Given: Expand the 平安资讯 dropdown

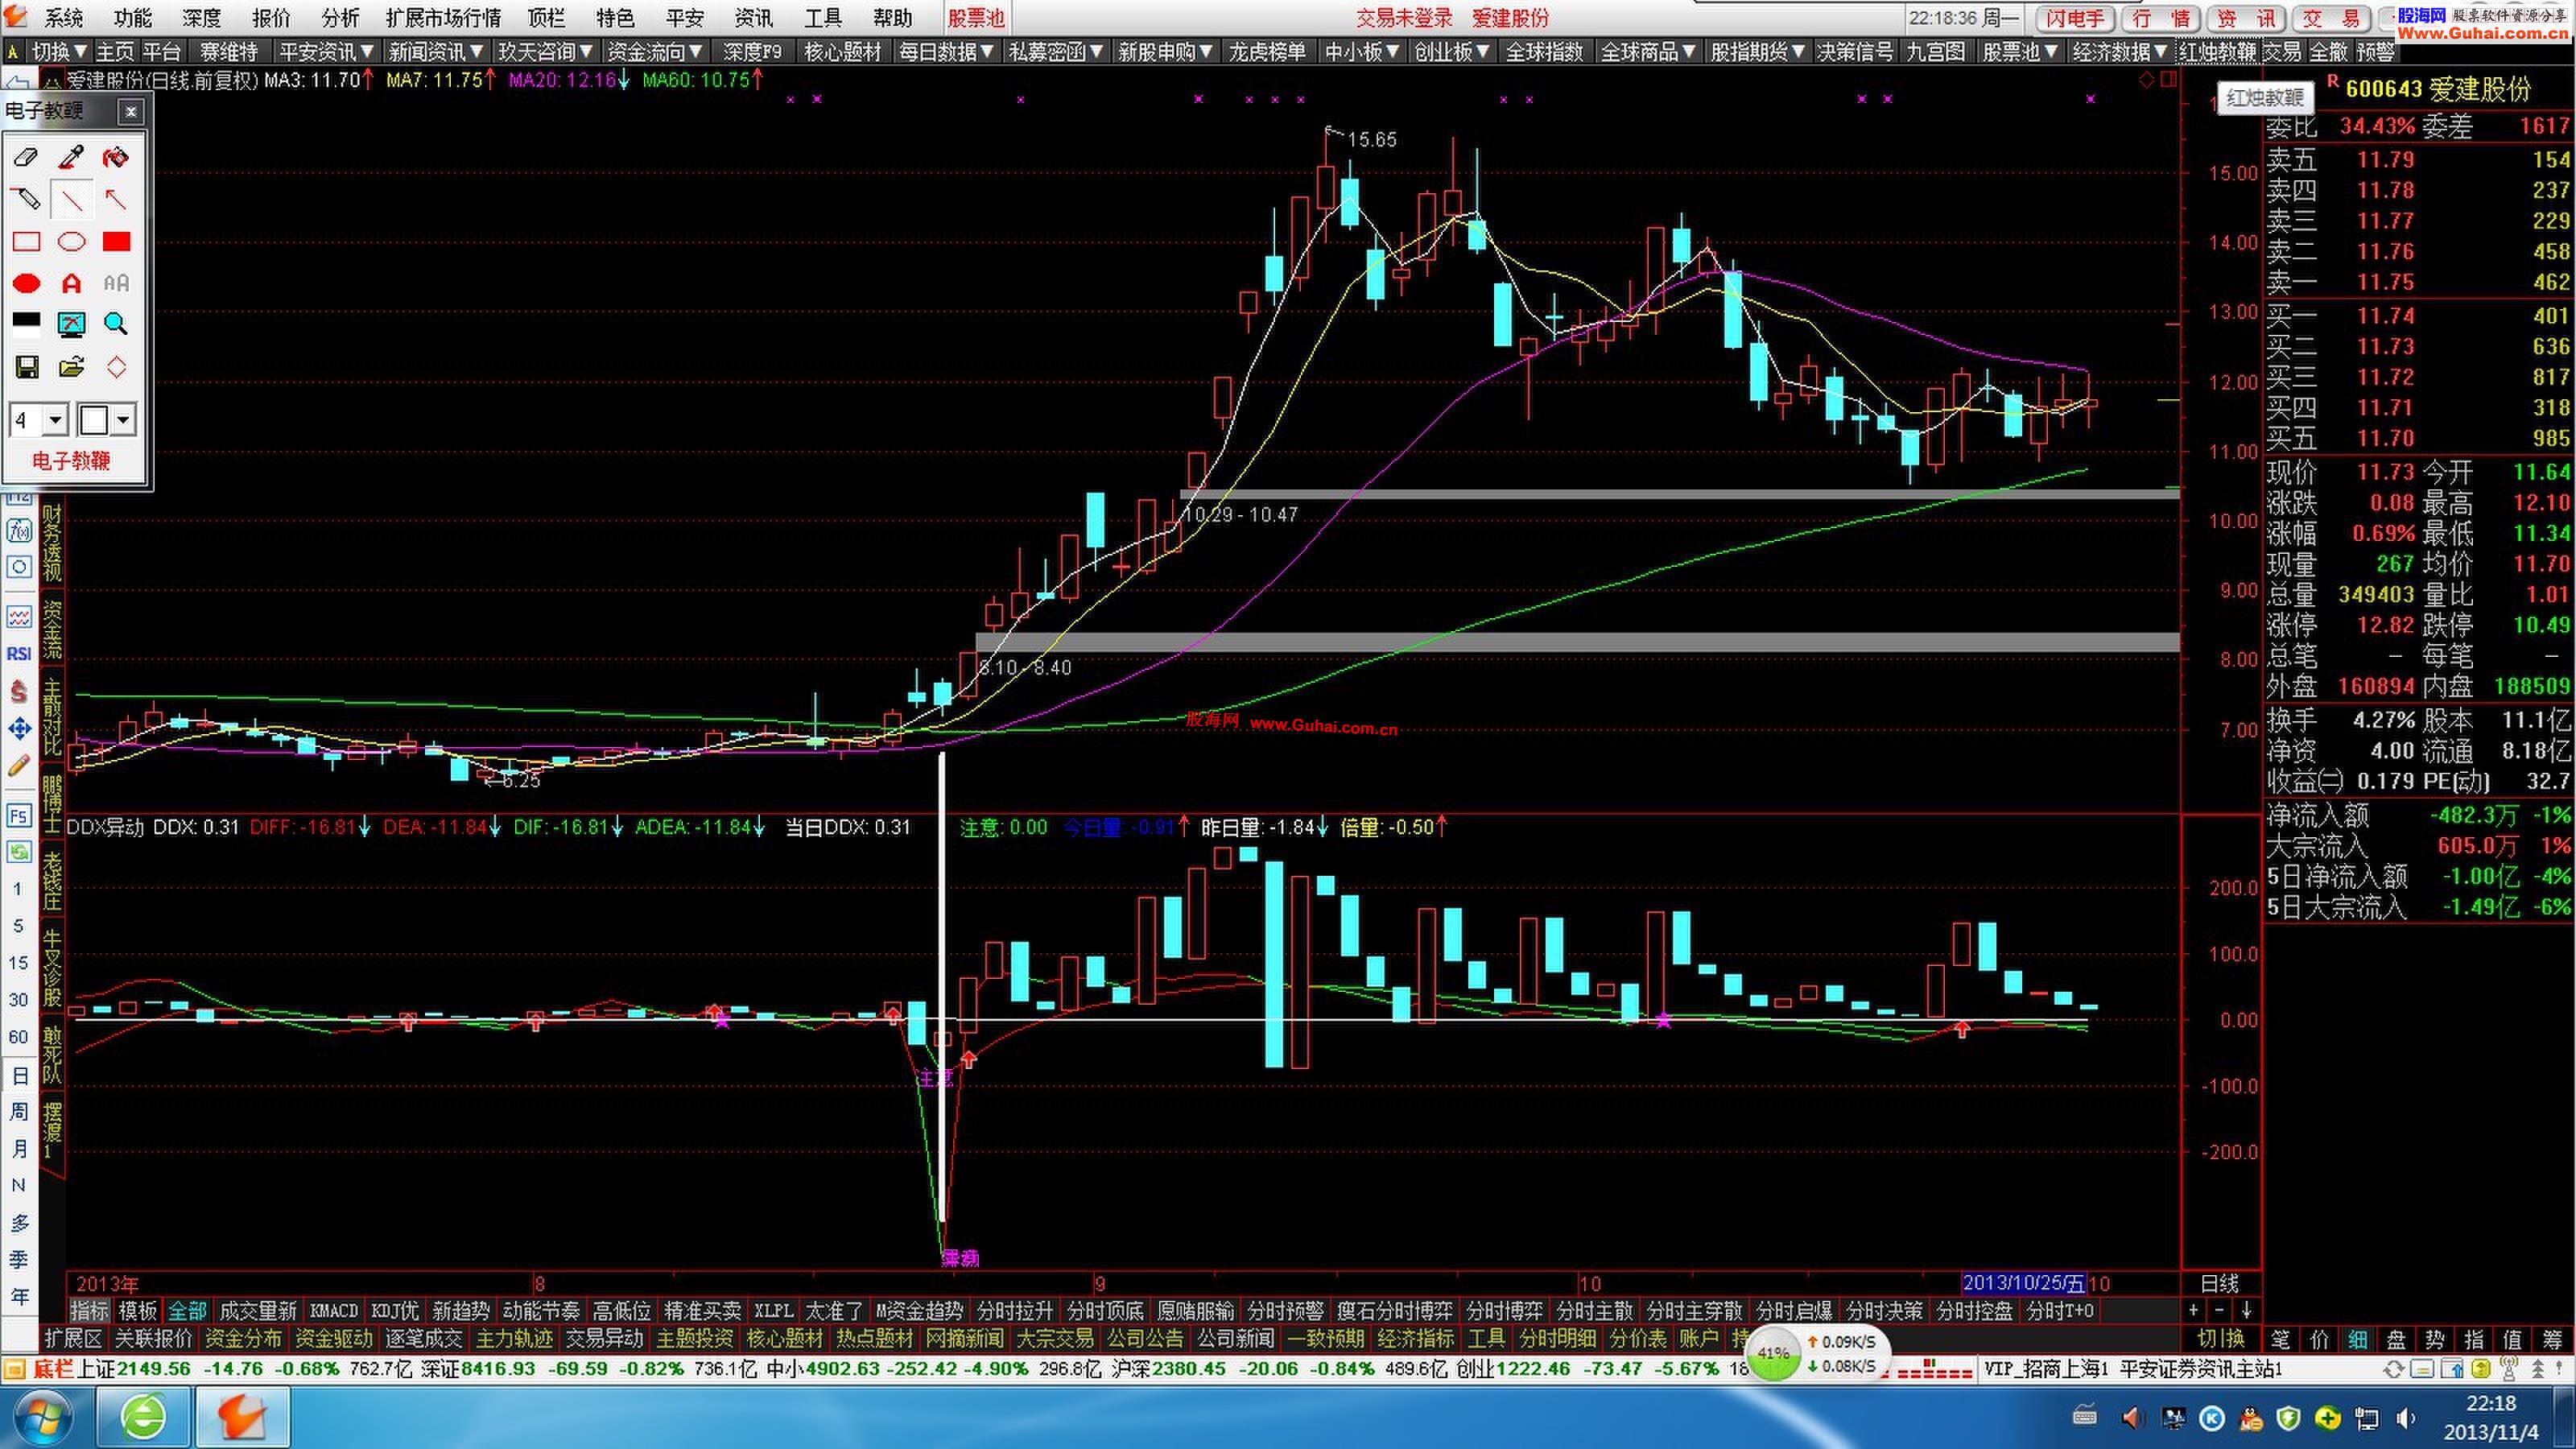Looking at the screenshot, I should (326, 52).
